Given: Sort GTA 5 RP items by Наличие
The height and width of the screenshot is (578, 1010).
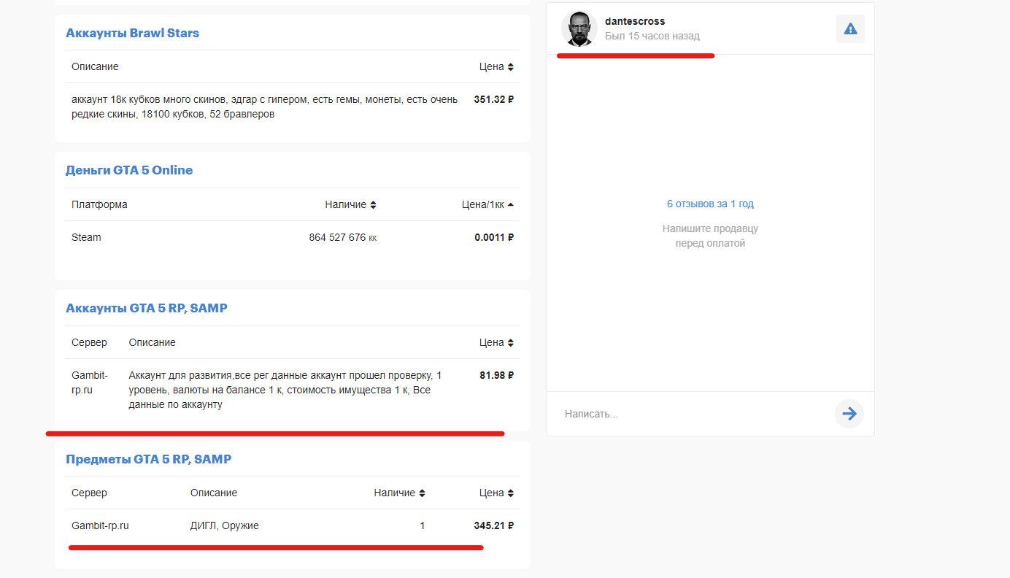Looking at the screenshot, I should point(399,493).
